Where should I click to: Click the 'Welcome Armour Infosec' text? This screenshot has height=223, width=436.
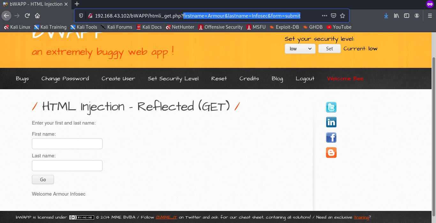(x=59, y=194)
